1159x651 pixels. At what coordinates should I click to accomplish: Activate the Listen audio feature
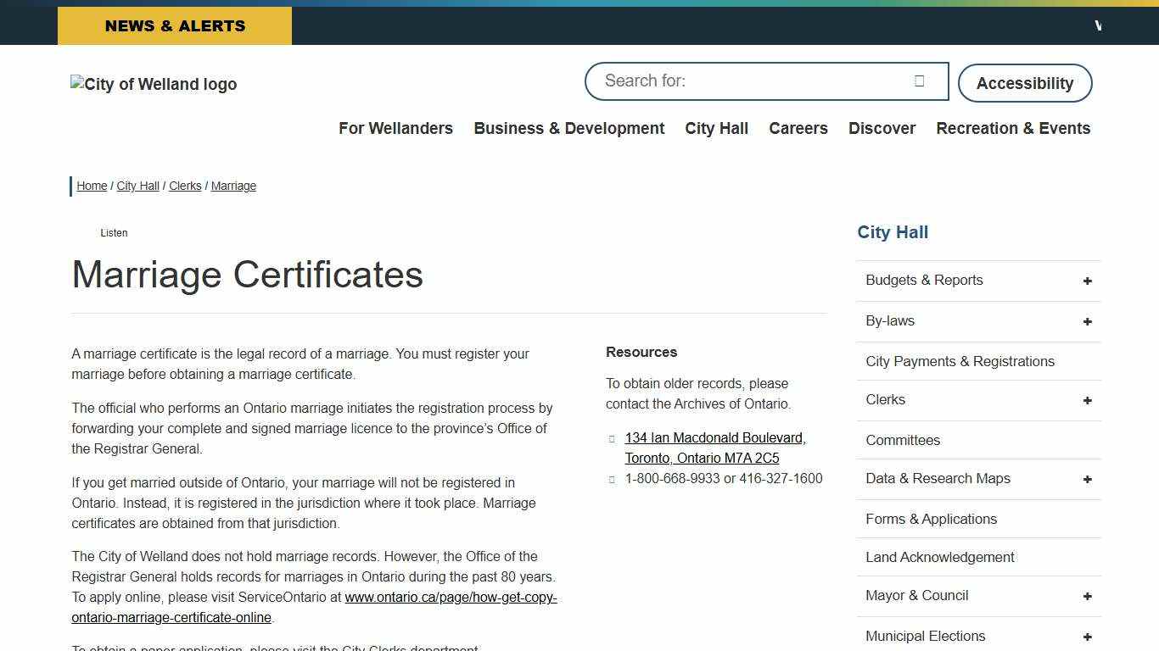114,232
